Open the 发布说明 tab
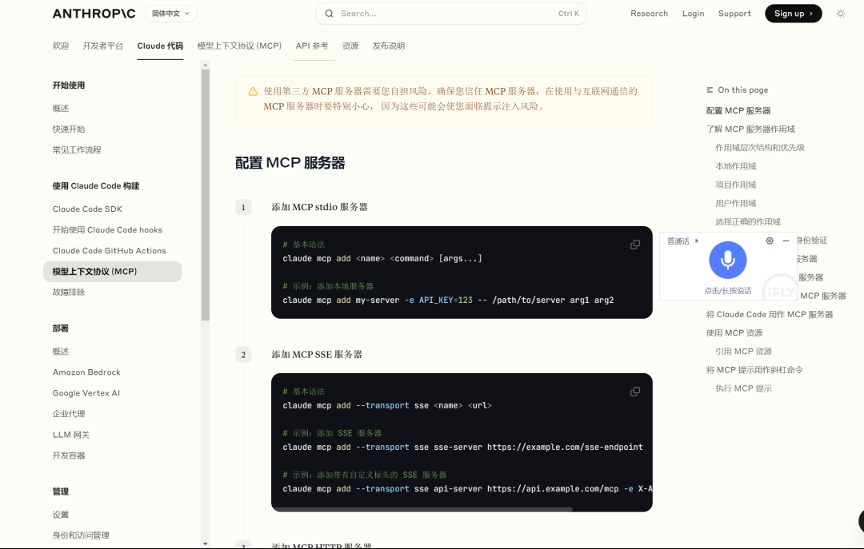864x549 pixels. pyautogui.click(x=389, y=46)
